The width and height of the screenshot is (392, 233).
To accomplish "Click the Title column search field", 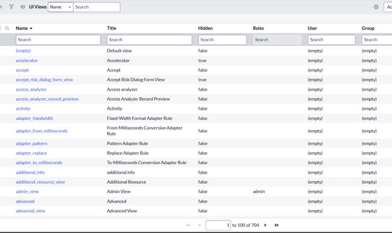I will pos(149,40).
